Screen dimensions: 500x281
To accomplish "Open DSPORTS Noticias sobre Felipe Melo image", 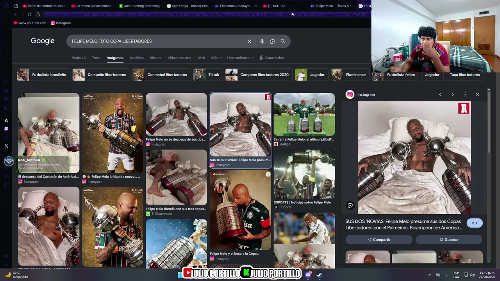I will click(304, 174).
